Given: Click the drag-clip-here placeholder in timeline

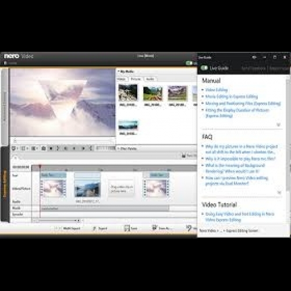Looking at the screenshot, I should tap(121, 189).
